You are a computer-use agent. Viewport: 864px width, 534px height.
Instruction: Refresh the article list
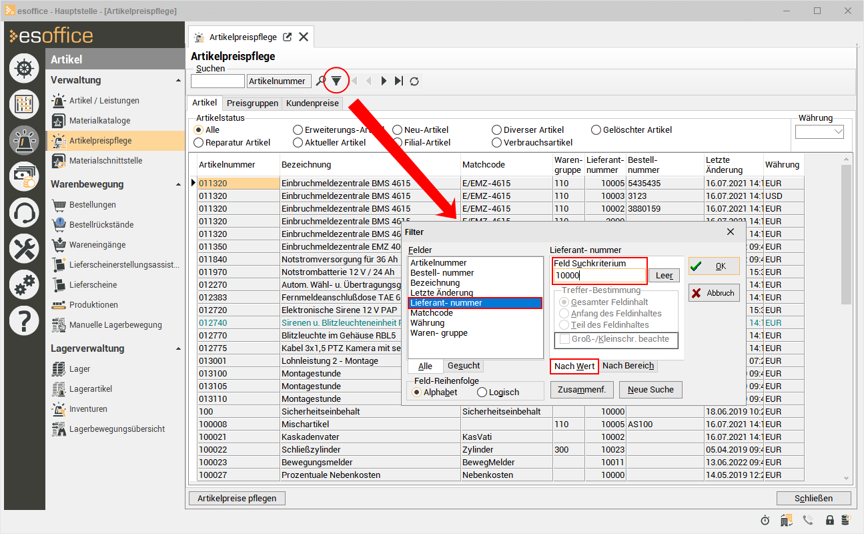coord(414,81)
